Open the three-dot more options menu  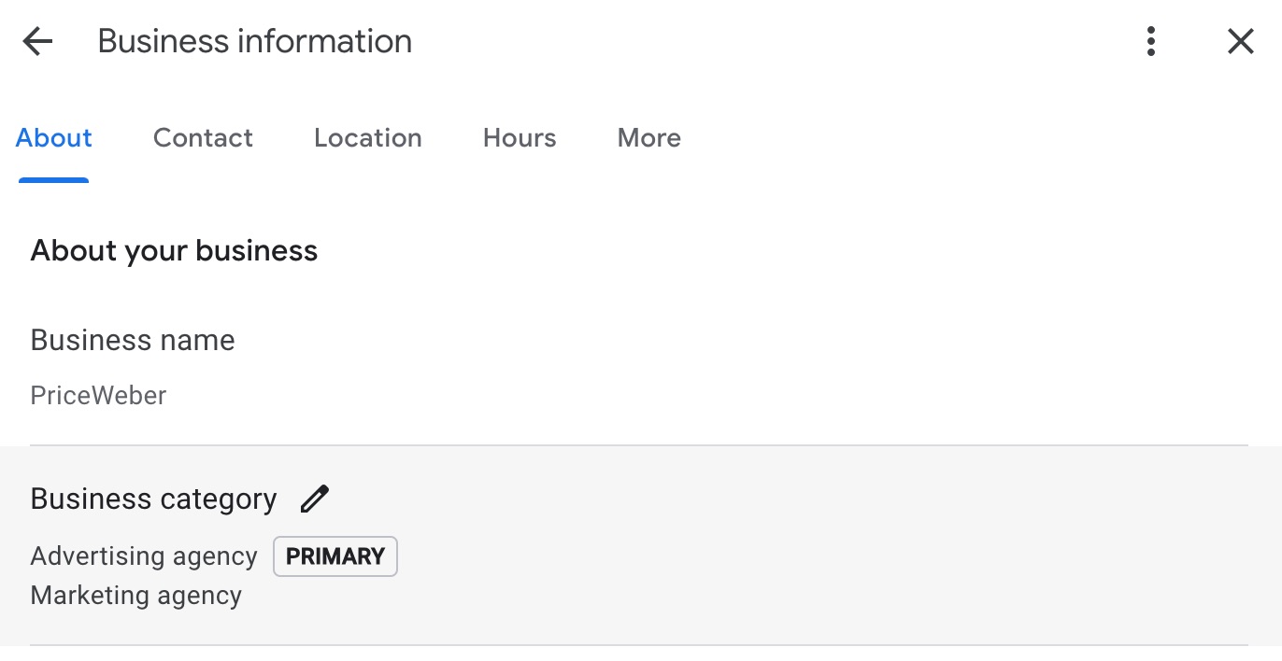point(1151,41)
